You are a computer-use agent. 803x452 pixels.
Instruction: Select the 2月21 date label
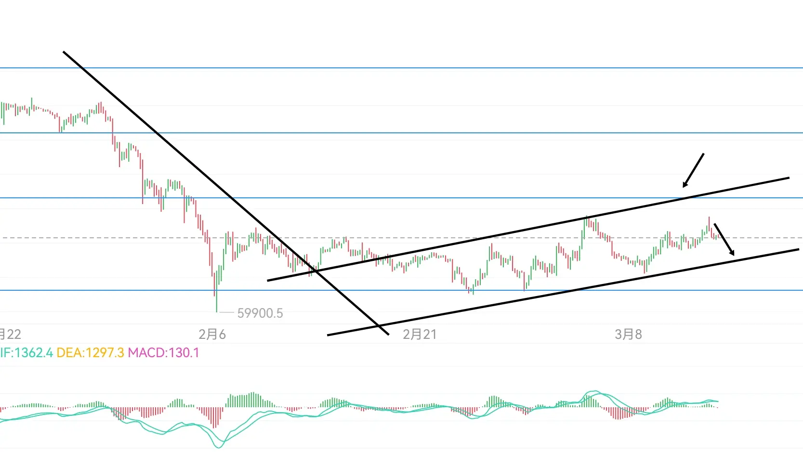pos(420,335)
